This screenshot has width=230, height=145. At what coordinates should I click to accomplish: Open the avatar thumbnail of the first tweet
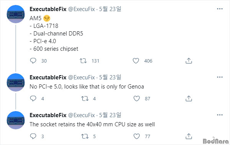[x=16, y=14]
